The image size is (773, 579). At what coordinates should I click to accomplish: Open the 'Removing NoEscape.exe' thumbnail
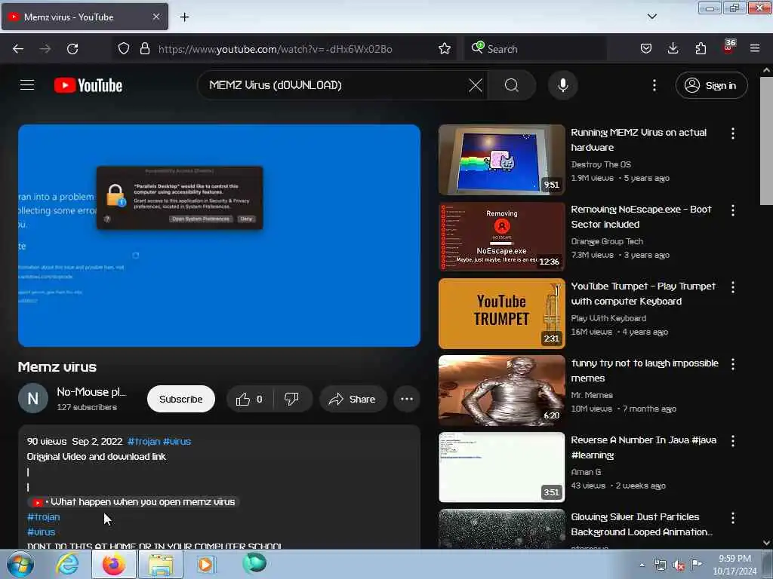pyautogui.click(x=501, y=236)
